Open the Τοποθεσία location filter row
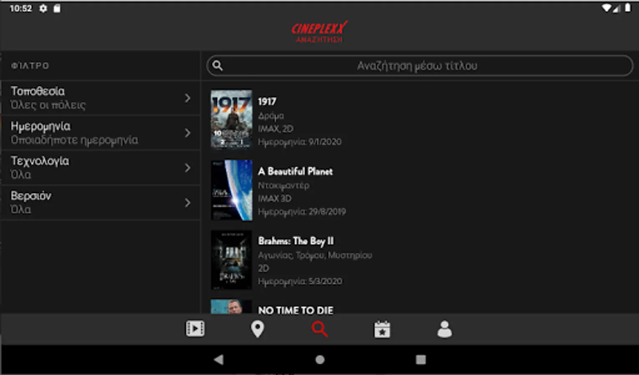The height and width of the screenshot is (375, 639). click(x=100, y=98)
